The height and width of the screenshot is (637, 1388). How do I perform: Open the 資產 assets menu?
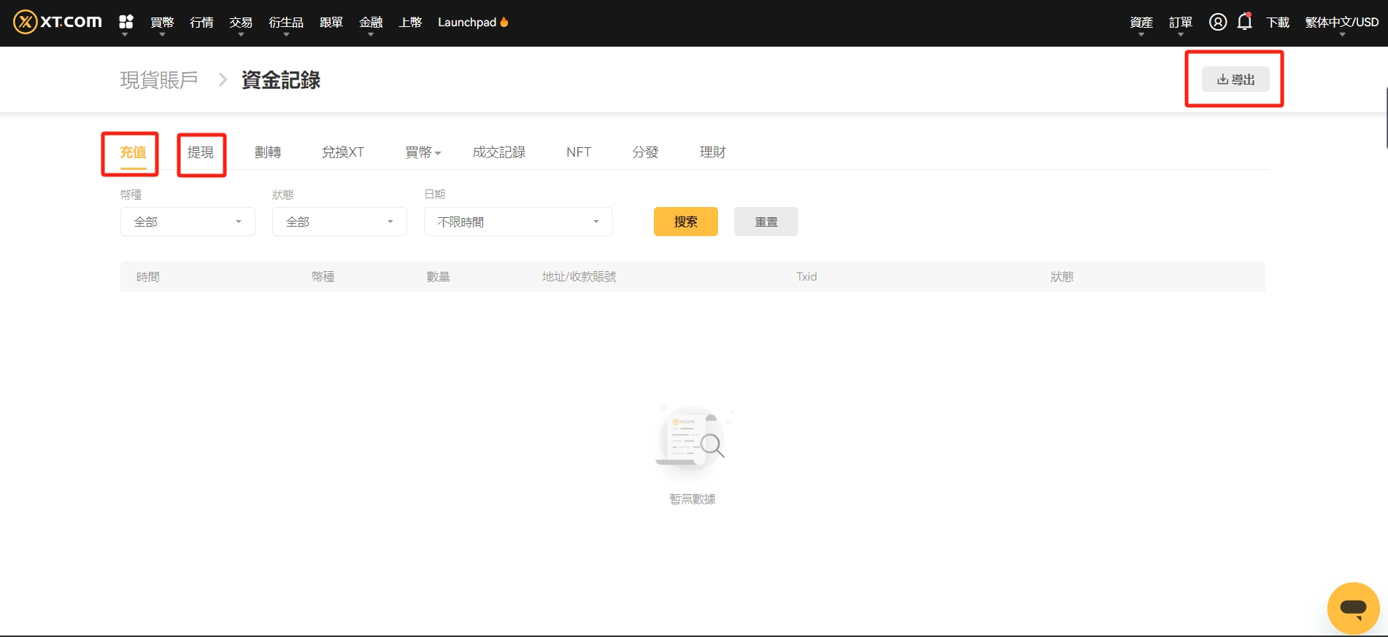coord(1141,23)
